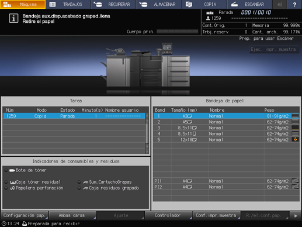Click Prep. para usar Escáner status text
This screenshot has width=302, height=227.
click(266, 39)
